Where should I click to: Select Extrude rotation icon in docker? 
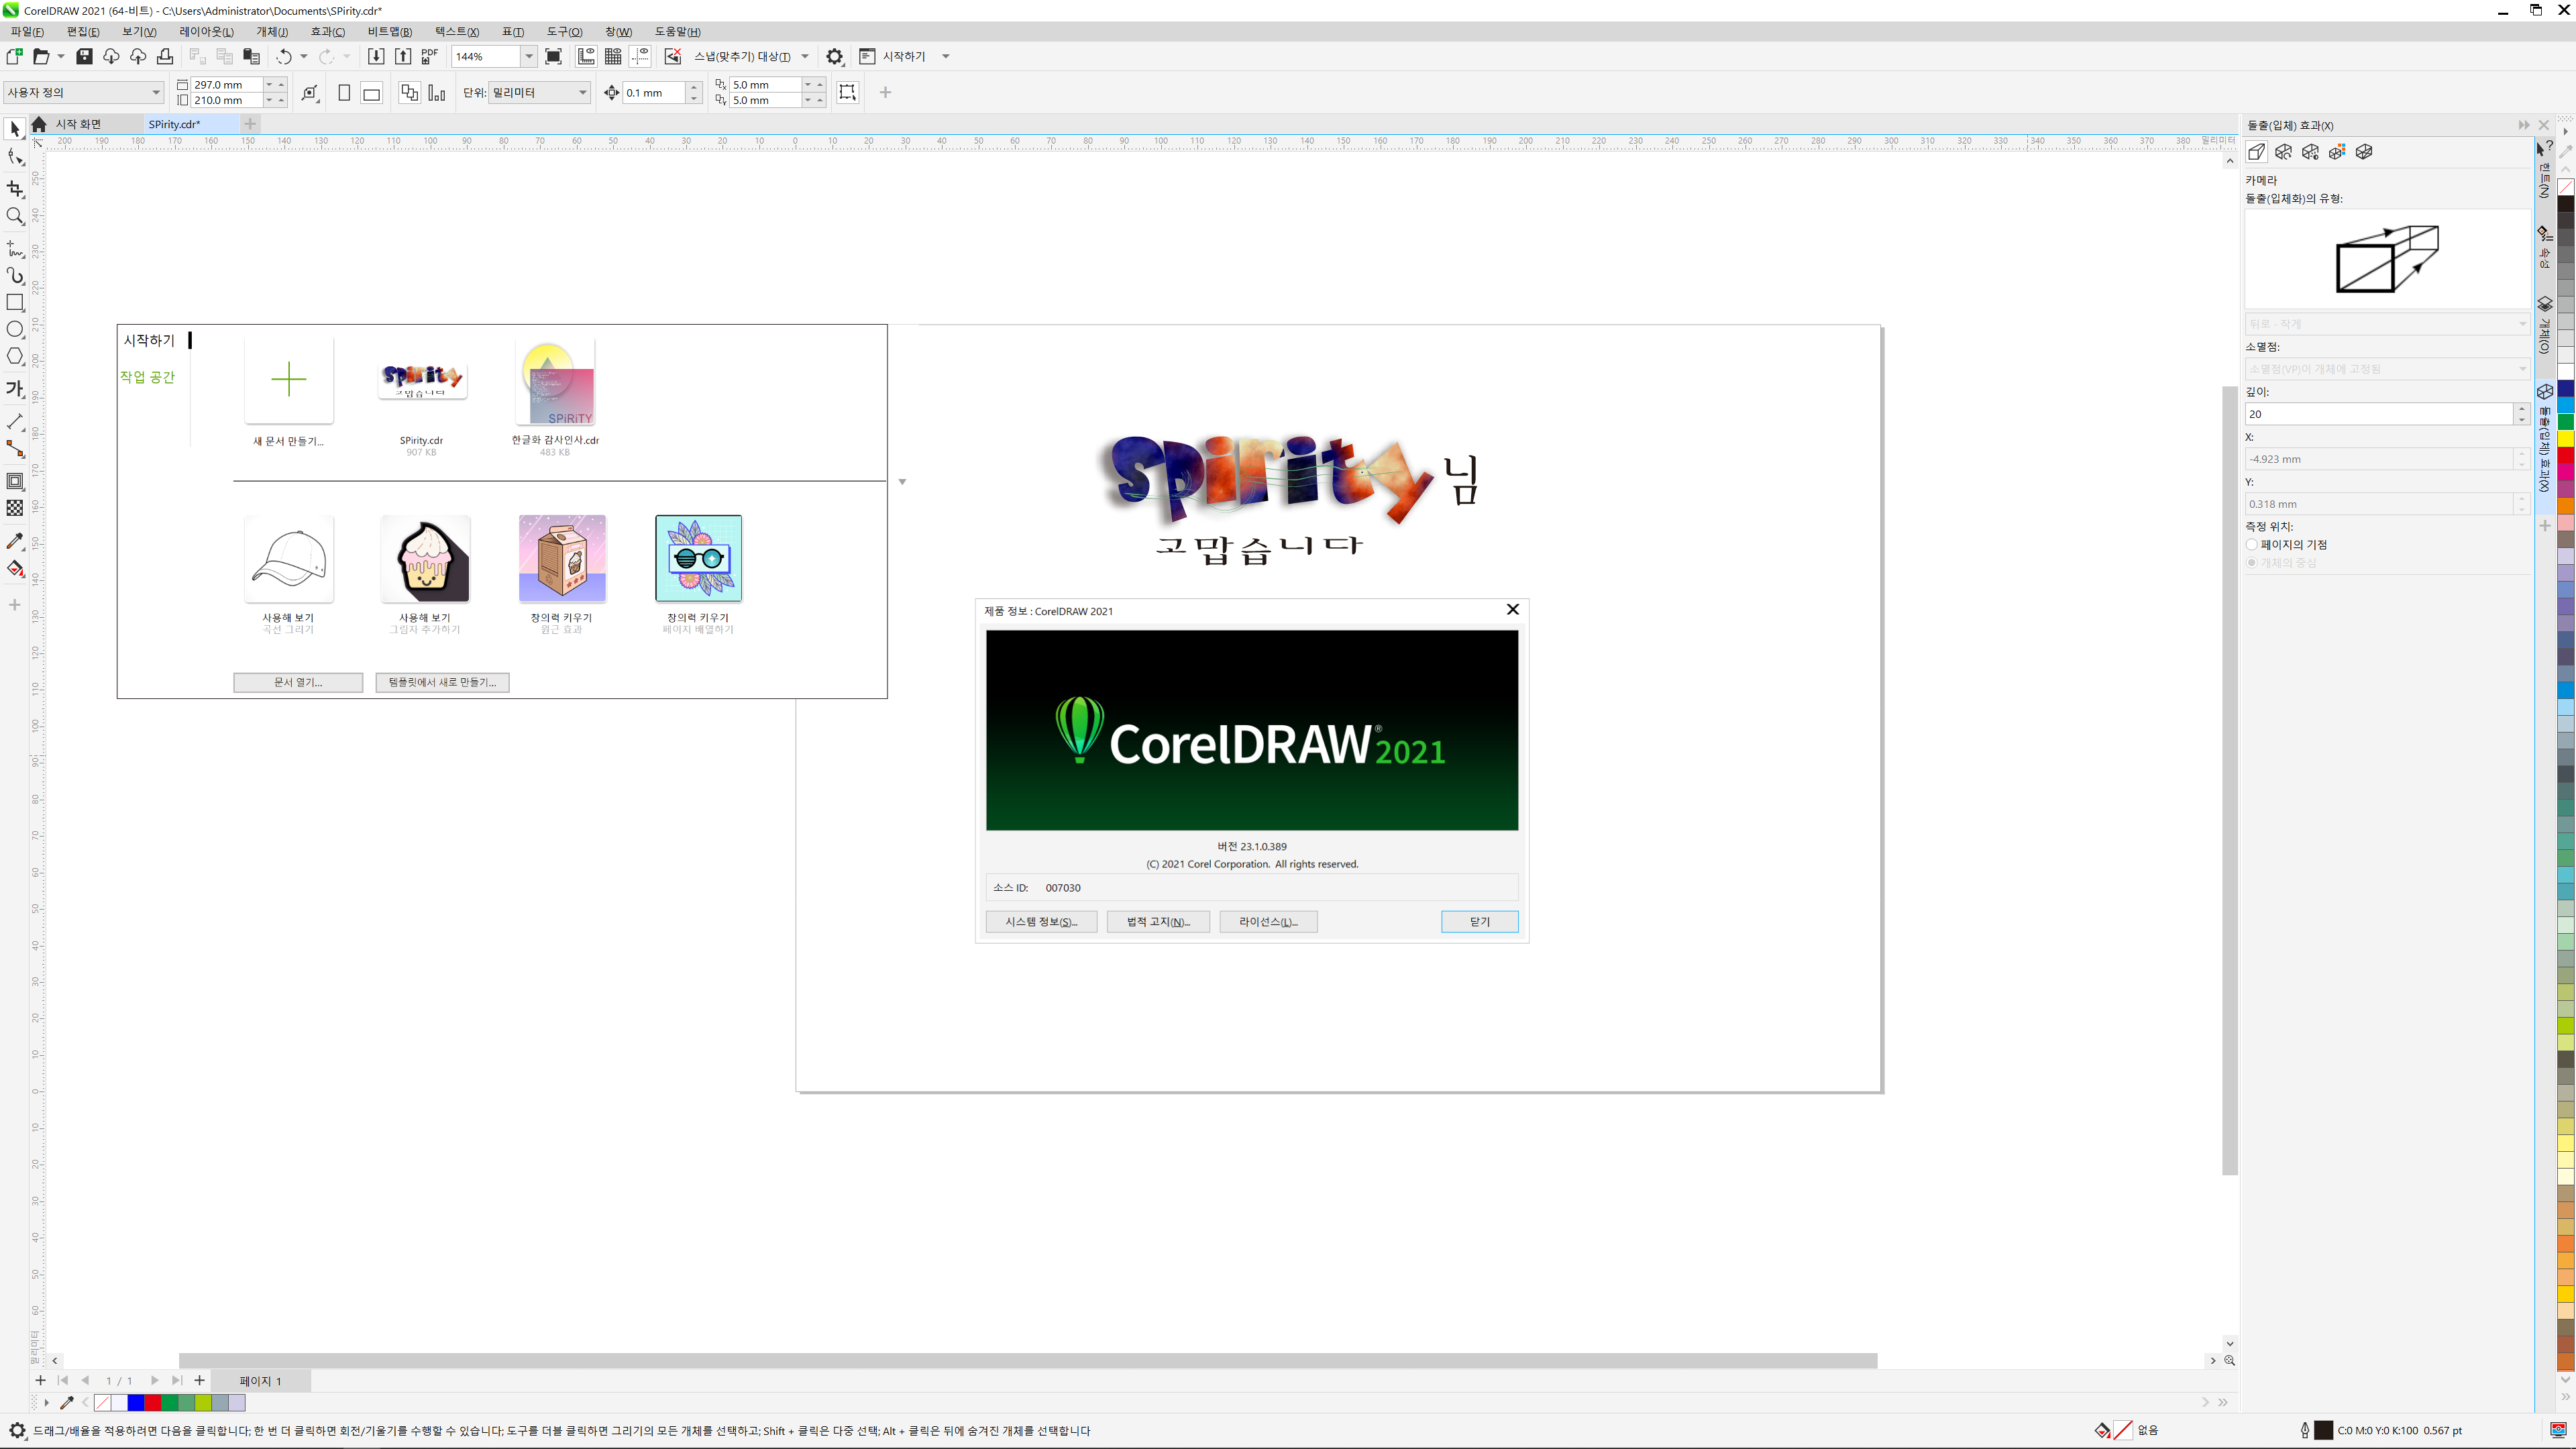[x=2283, y=152]
